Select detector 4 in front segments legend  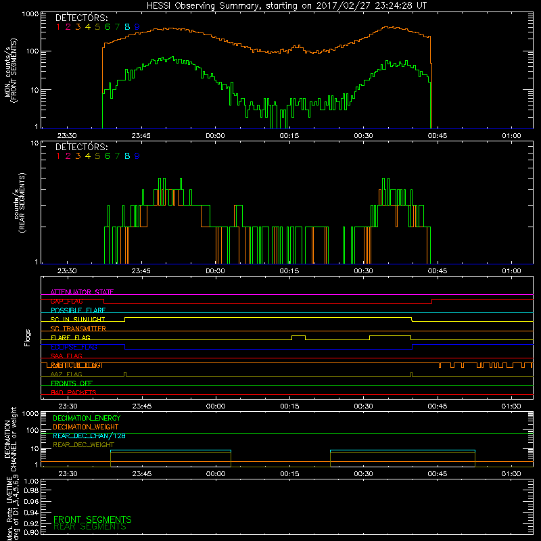[x=88, y=27]
